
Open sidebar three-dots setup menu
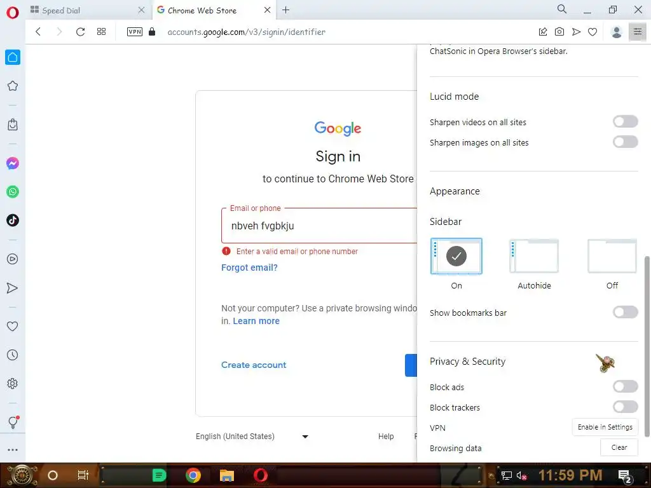tap(13, 450)
